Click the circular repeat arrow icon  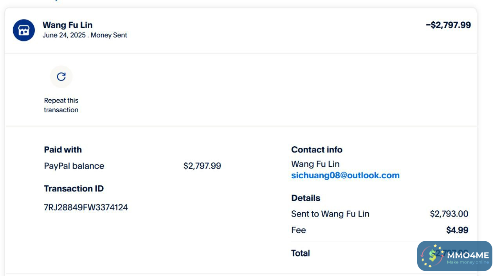(x=61, y=77)
